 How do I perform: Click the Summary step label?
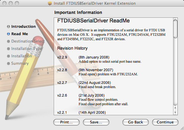20,64
